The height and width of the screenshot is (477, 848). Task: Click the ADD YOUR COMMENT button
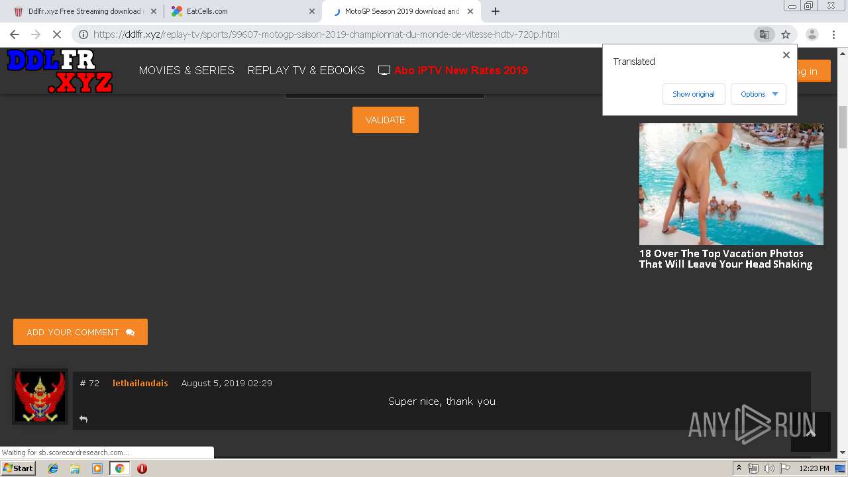[x=80, y=332]
